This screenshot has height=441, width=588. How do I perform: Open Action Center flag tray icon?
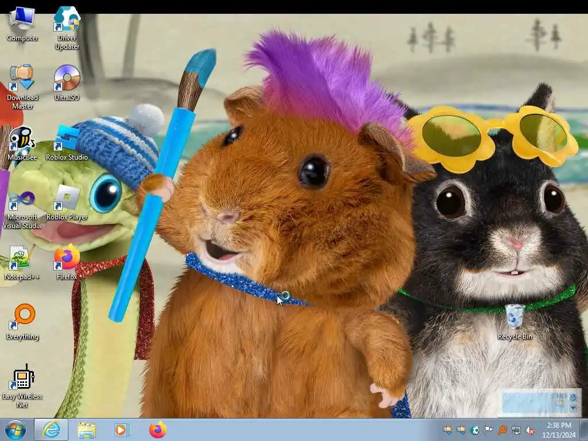tap(488, 430)
